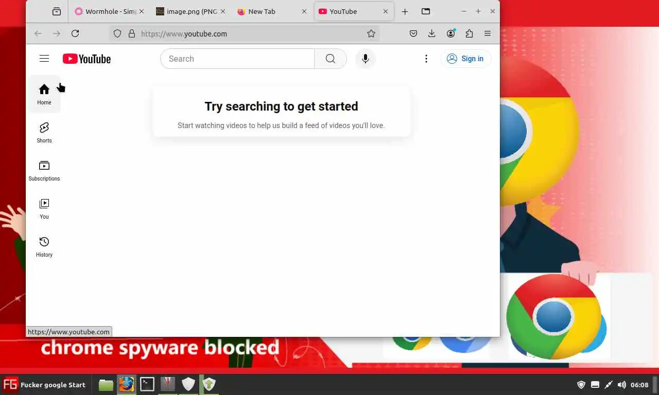Image resolution: width=659 pixels, height=395 pixels.
Task: Open the Firefox extensions puzzle icon
Action: coord(469,33)
